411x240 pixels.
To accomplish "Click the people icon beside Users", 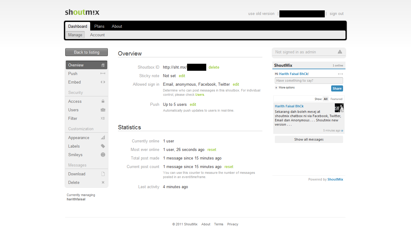I will (103, 110).
